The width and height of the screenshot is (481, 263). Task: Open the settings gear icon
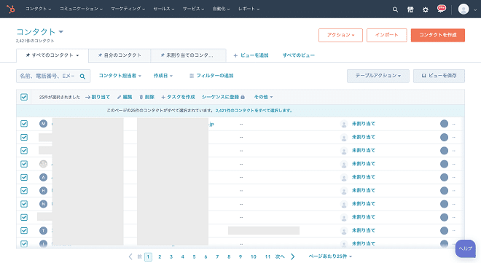point(425,9)
